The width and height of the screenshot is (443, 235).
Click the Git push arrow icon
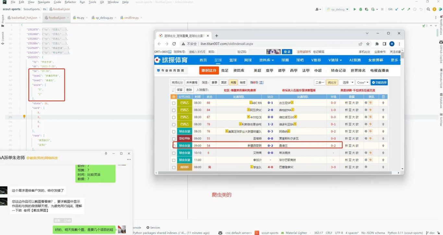(x=409, y=9)
